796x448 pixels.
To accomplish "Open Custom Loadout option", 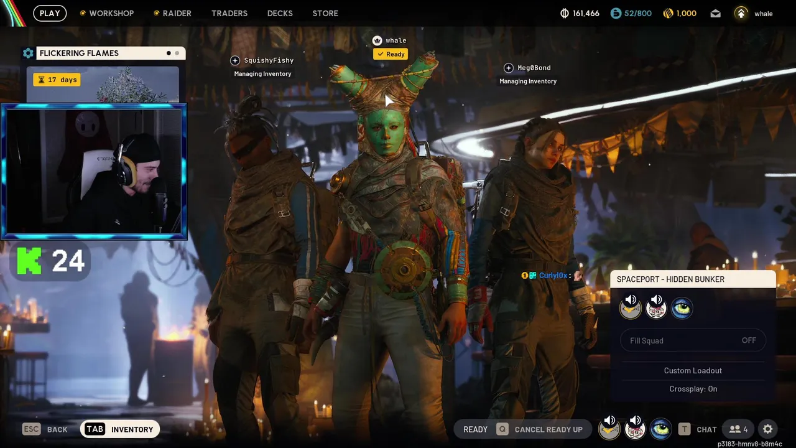I will click(693, 370).
